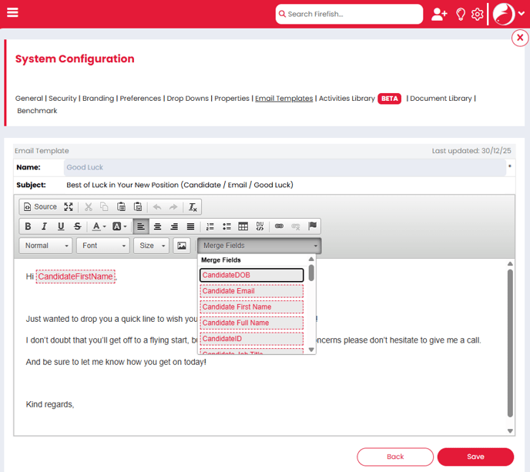Open the Document Library tab

[441, 99]
